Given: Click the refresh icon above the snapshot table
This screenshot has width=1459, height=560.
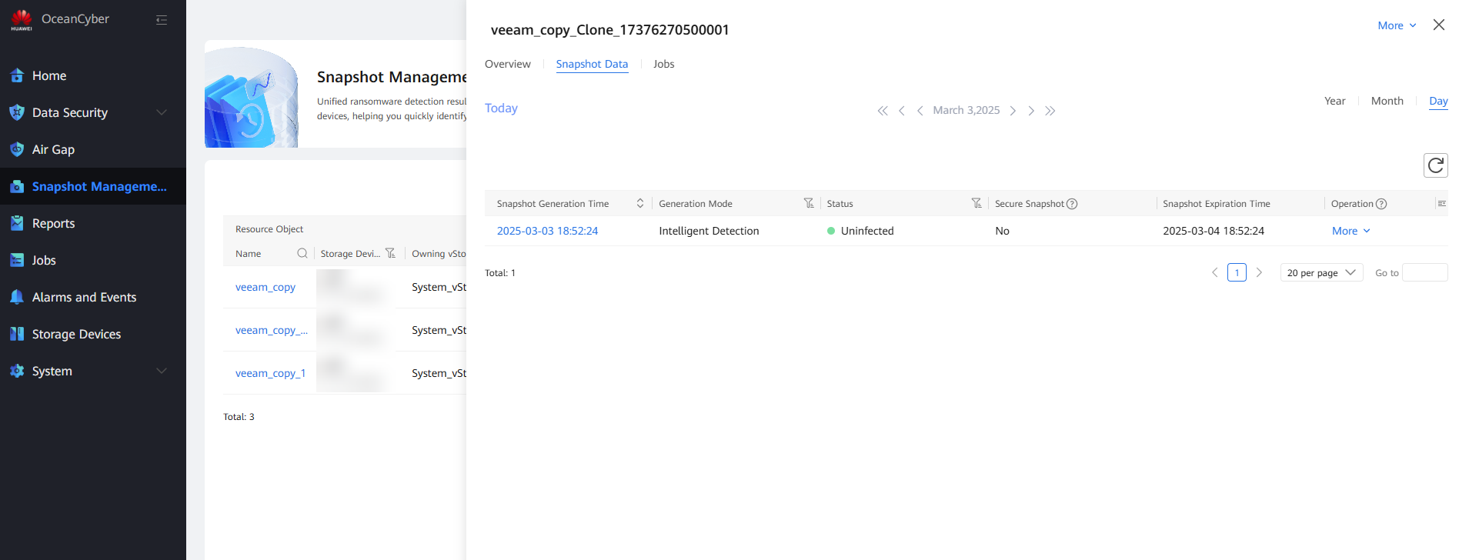Looking at the screenshot, I should point(1435,165).
